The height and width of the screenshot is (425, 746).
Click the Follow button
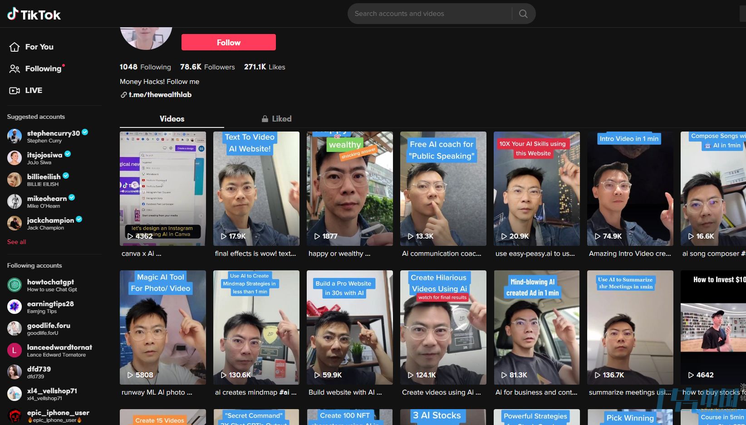[228, 42]
